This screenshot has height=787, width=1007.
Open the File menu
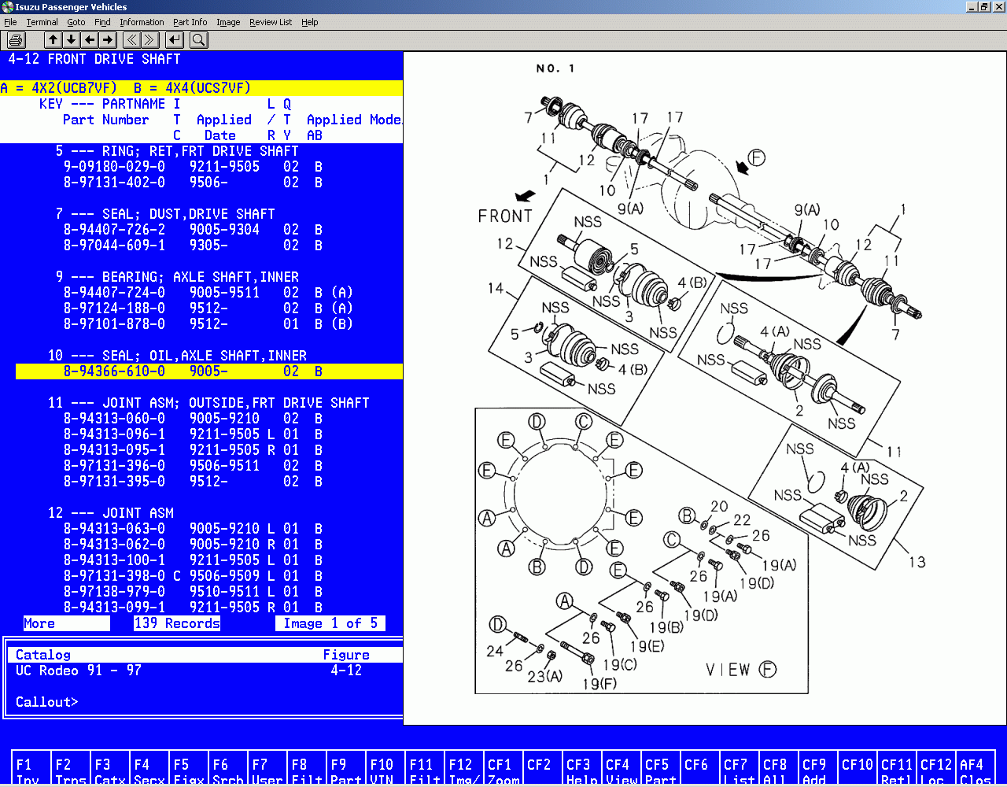point(10,22)
